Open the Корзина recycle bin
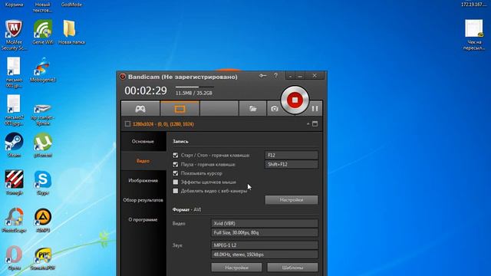 point(14,5)
